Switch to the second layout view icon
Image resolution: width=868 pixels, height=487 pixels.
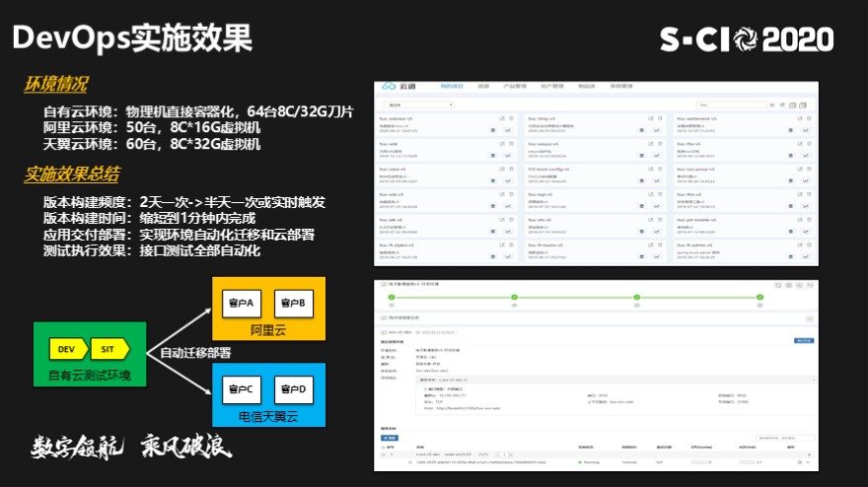[x=803, y=105]
